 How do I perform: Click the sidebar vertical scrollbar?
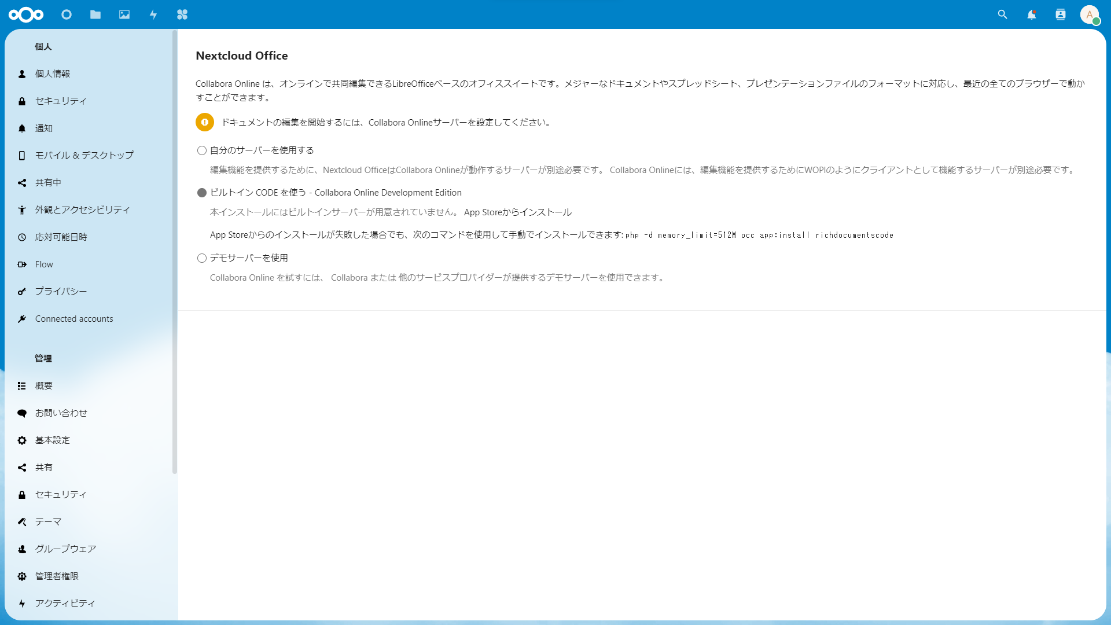(x=175, y=252)
